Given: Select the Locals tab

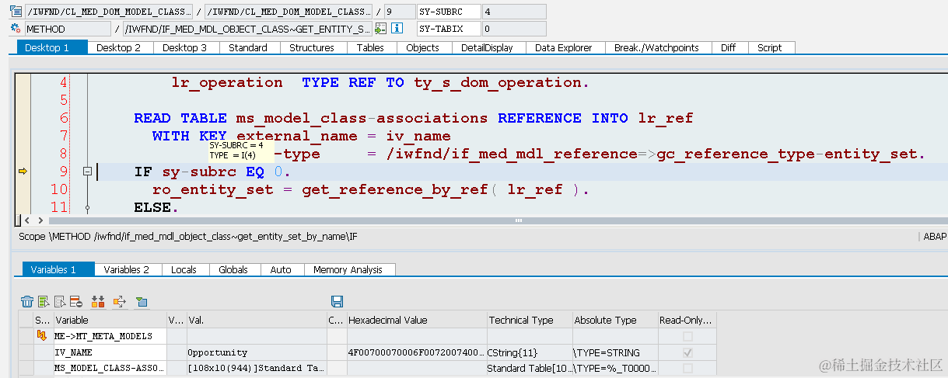Looking at the screenshot, I should (x=184, y=269).
